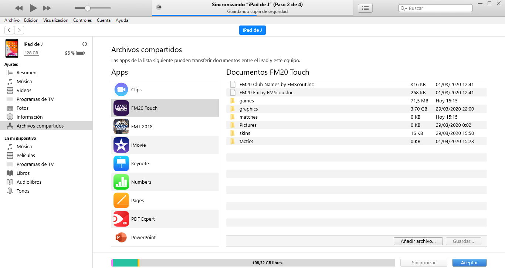Select the FM20 Touch app icon

click(121, 108)
